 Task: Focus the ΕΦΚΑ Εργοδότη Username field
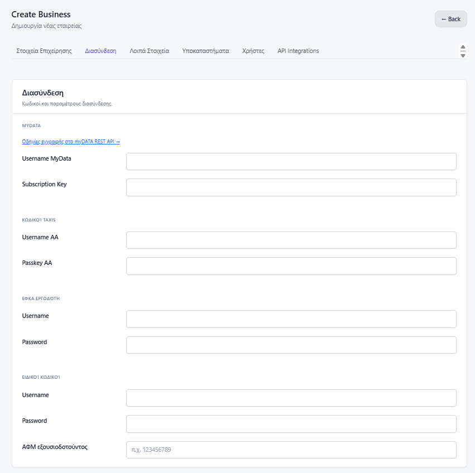(291, 319)
